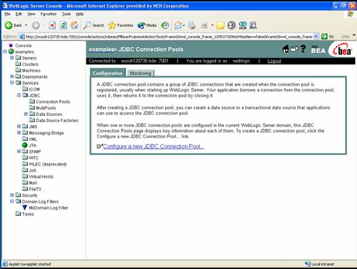This screenshot has width=357, height=269.
Task: Open the Mail envelope toolbar icon
Action: (x=178, y=25)
